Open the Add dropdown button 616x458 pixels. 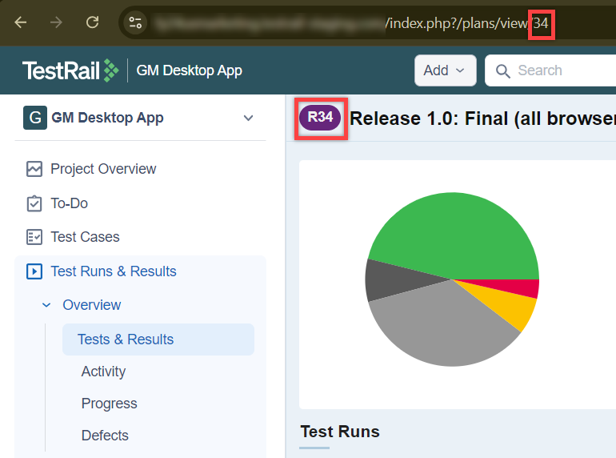pos(445,70)
